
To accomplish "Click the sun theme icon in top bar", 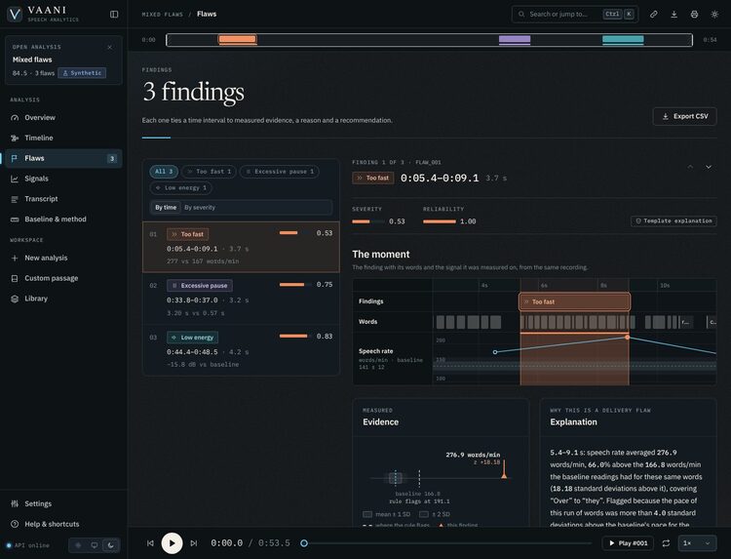I will tap(714, 14).
